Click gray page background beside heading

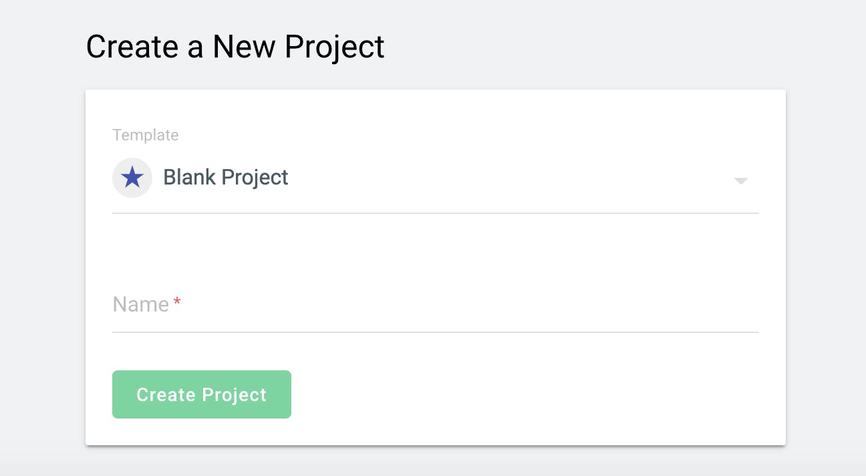pyautogui.click(x=601, y=47)
